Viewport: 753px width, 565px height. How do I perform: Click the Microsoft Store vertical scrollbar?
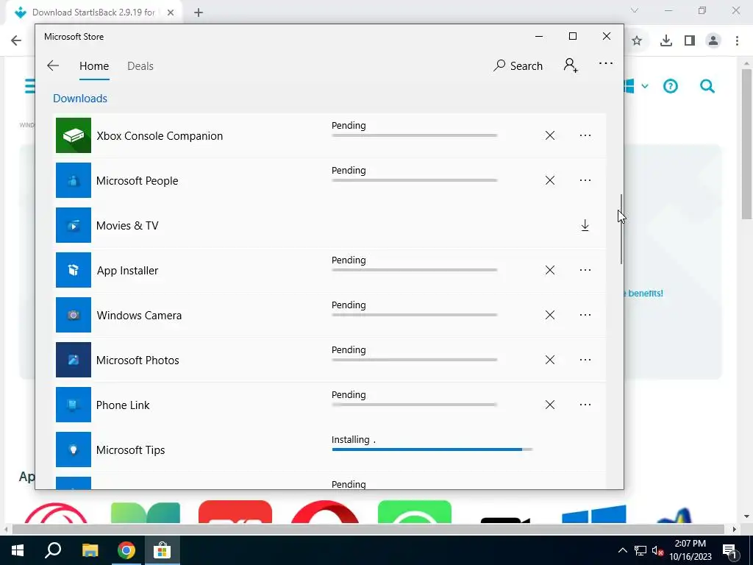point(621,229)
